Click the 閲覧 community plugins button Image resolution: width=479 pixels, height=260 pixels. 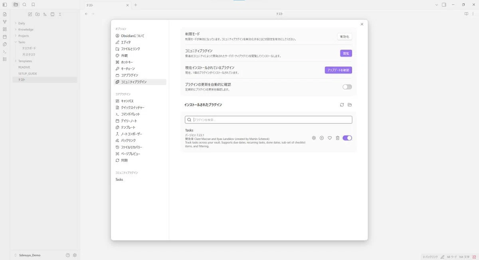click(x=346, y=53)
